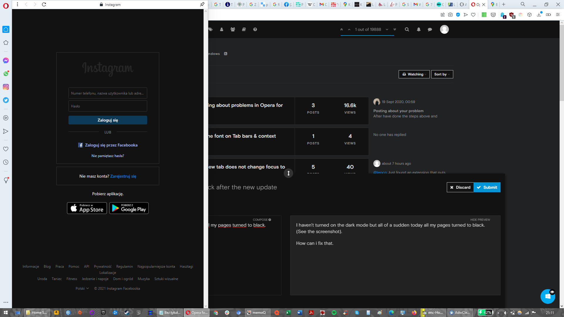Jump to first page double-up arrow
564x317 pixels.
click(342, 29)
